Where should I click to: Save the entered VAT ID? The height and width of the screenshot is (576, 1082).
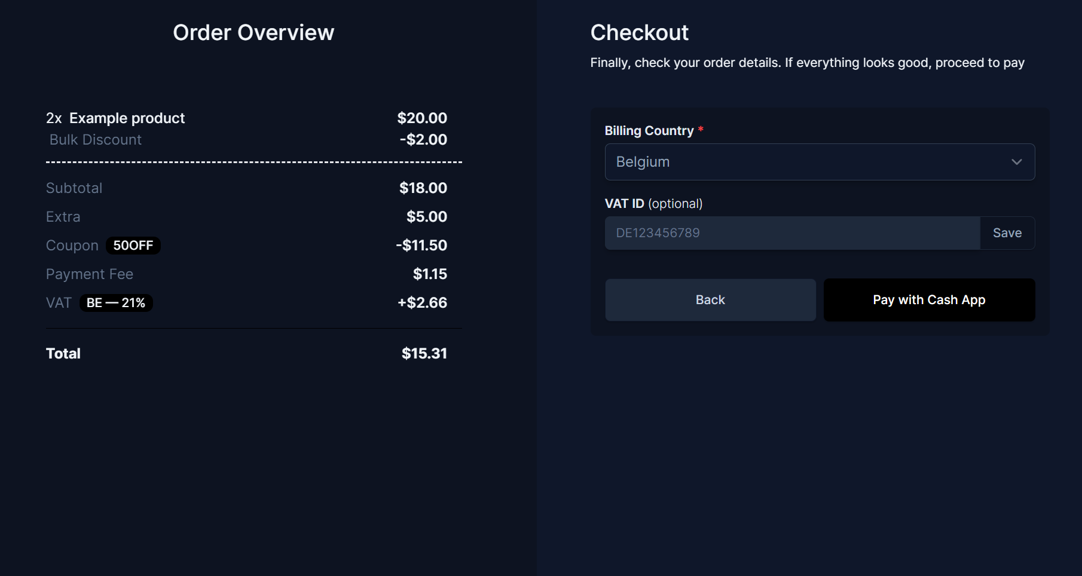[x=1007, y=233]
